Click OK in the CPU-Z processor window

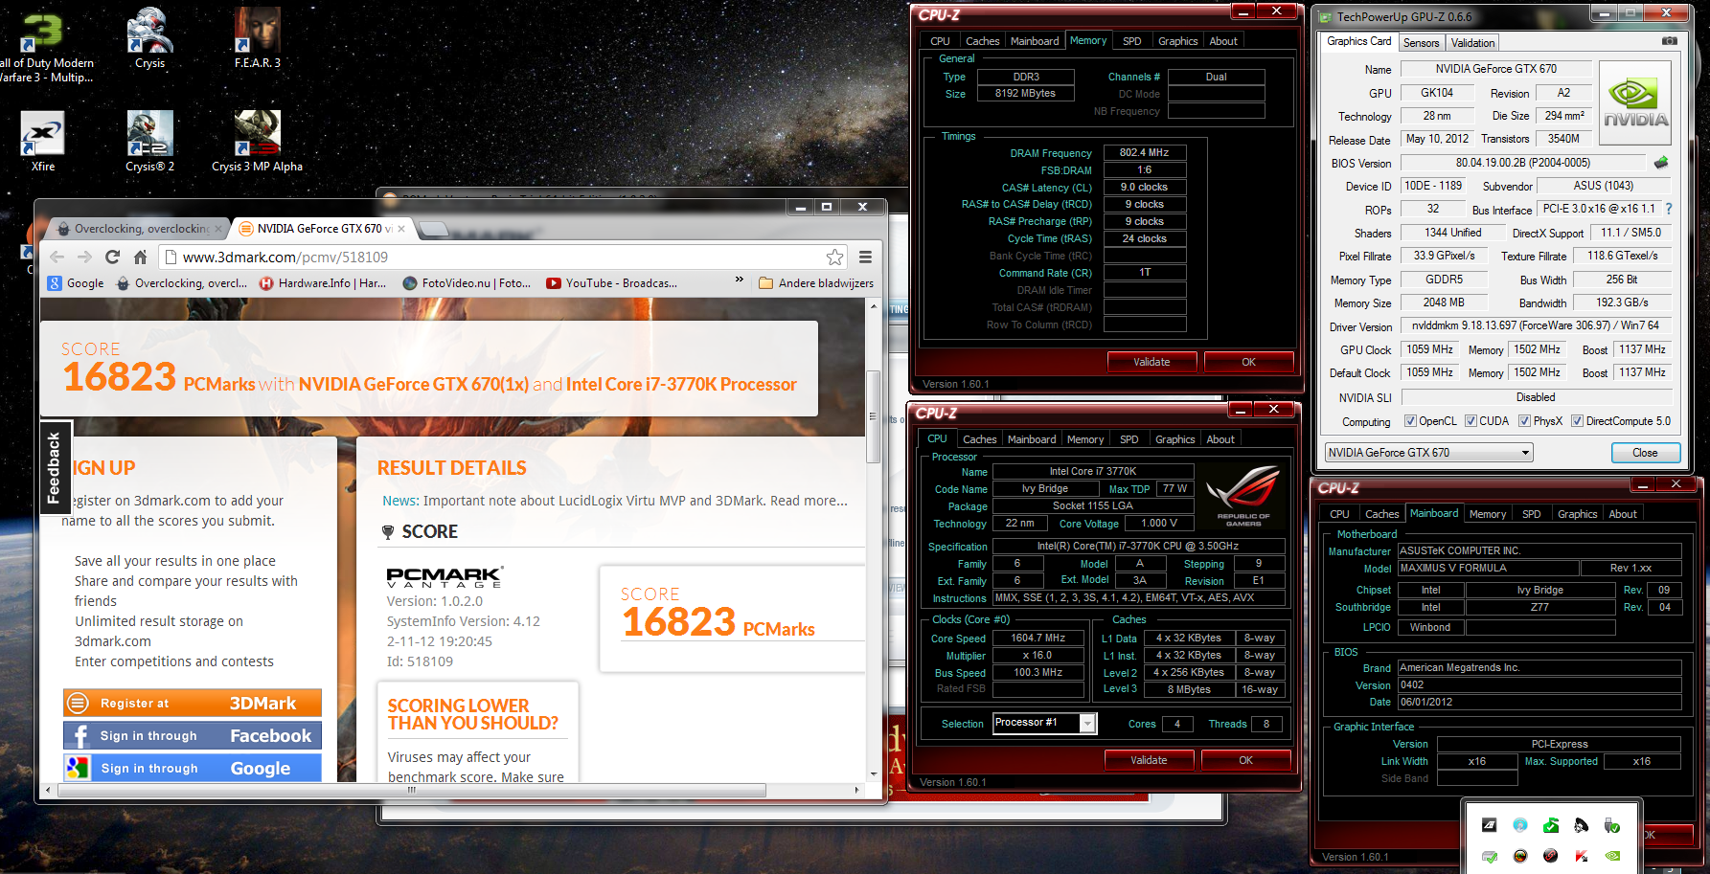pyautogui.click(x=1245, y=760)
